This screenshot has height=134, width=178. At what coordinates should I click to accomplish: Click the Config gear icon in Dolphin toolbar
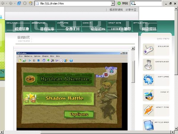(44, 60)
